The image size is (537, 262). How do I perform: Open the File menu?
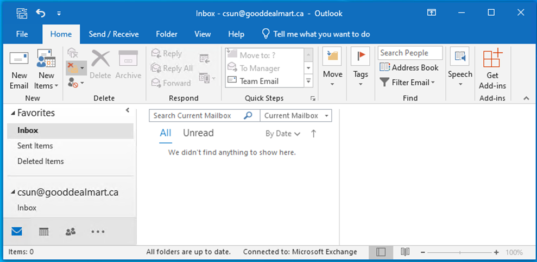click(x=22, y=34)
